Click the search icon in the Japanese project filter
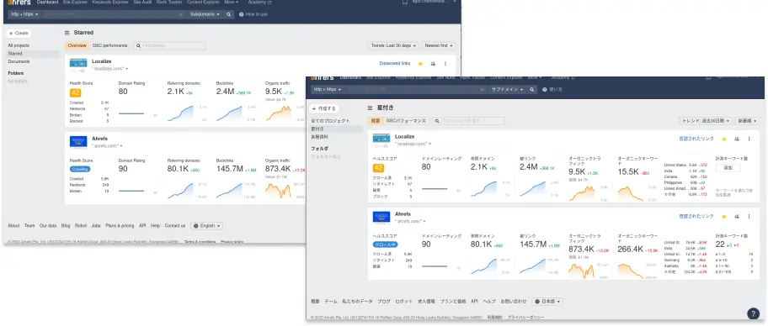 (438, 121)
